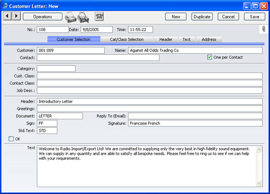
Task: Click the Document field LETTER
Action: pyautogui.click(x=60, y=116)
